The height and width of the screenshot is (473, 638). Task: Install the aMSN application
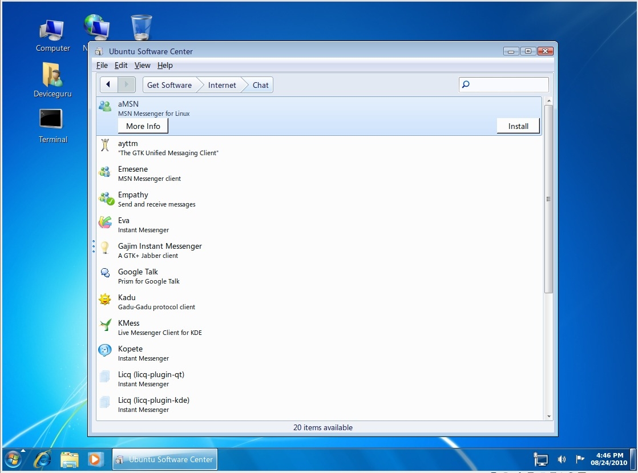coord(518,126)
